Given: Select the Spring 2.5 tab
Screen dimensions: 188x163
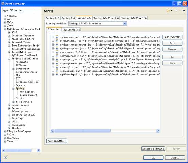Looking at the screenshot, I should 84,18.
